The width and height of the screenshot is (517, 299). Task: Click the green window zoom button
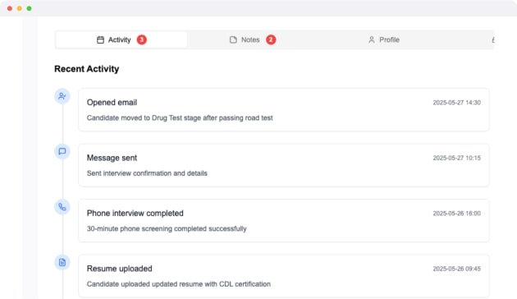click(29, 8)
